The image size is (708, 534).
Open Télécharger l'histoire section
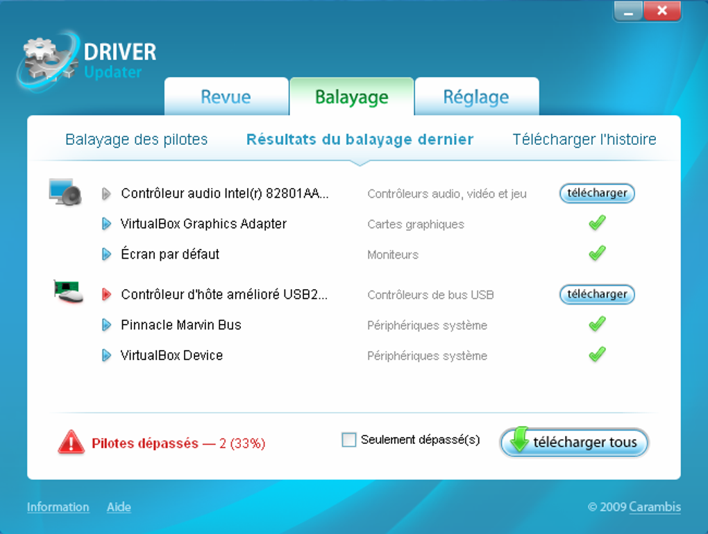(584, 139)
